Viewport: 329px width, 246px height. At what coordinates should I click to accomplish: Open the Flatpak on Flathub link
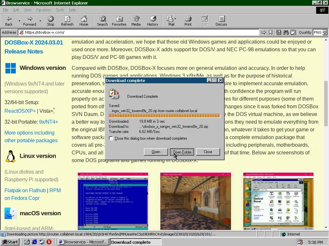click(25, 190)
